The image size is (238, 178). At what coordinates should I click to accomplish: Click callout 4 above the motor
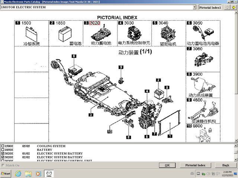[147, 91]
